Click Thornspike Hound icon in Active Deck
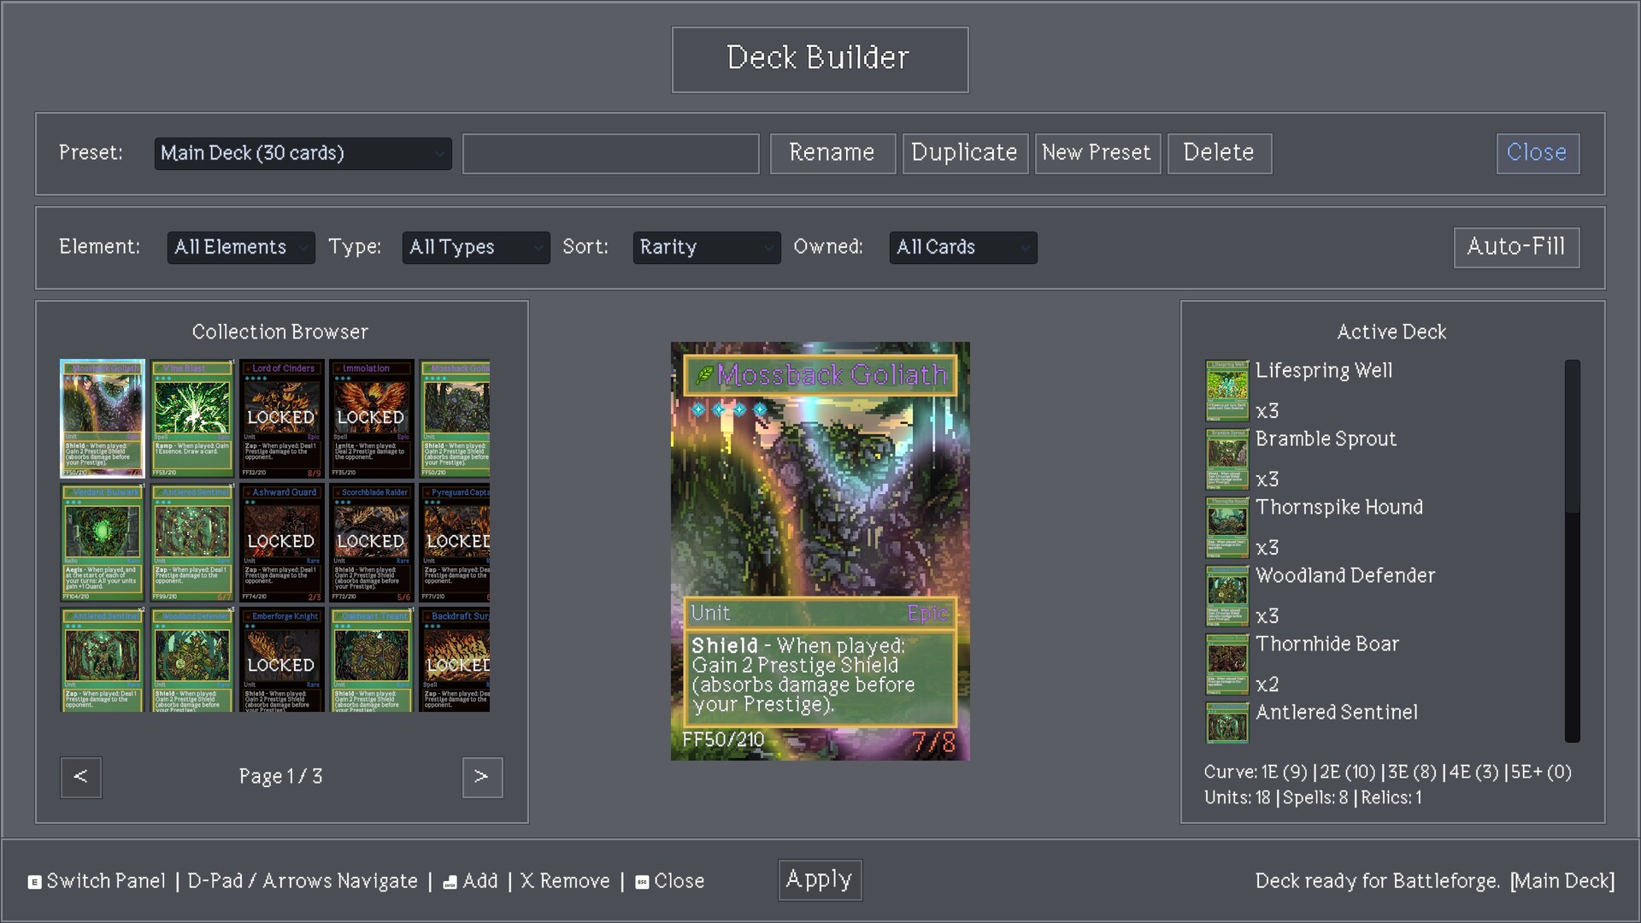 [x=1227, y=527]
